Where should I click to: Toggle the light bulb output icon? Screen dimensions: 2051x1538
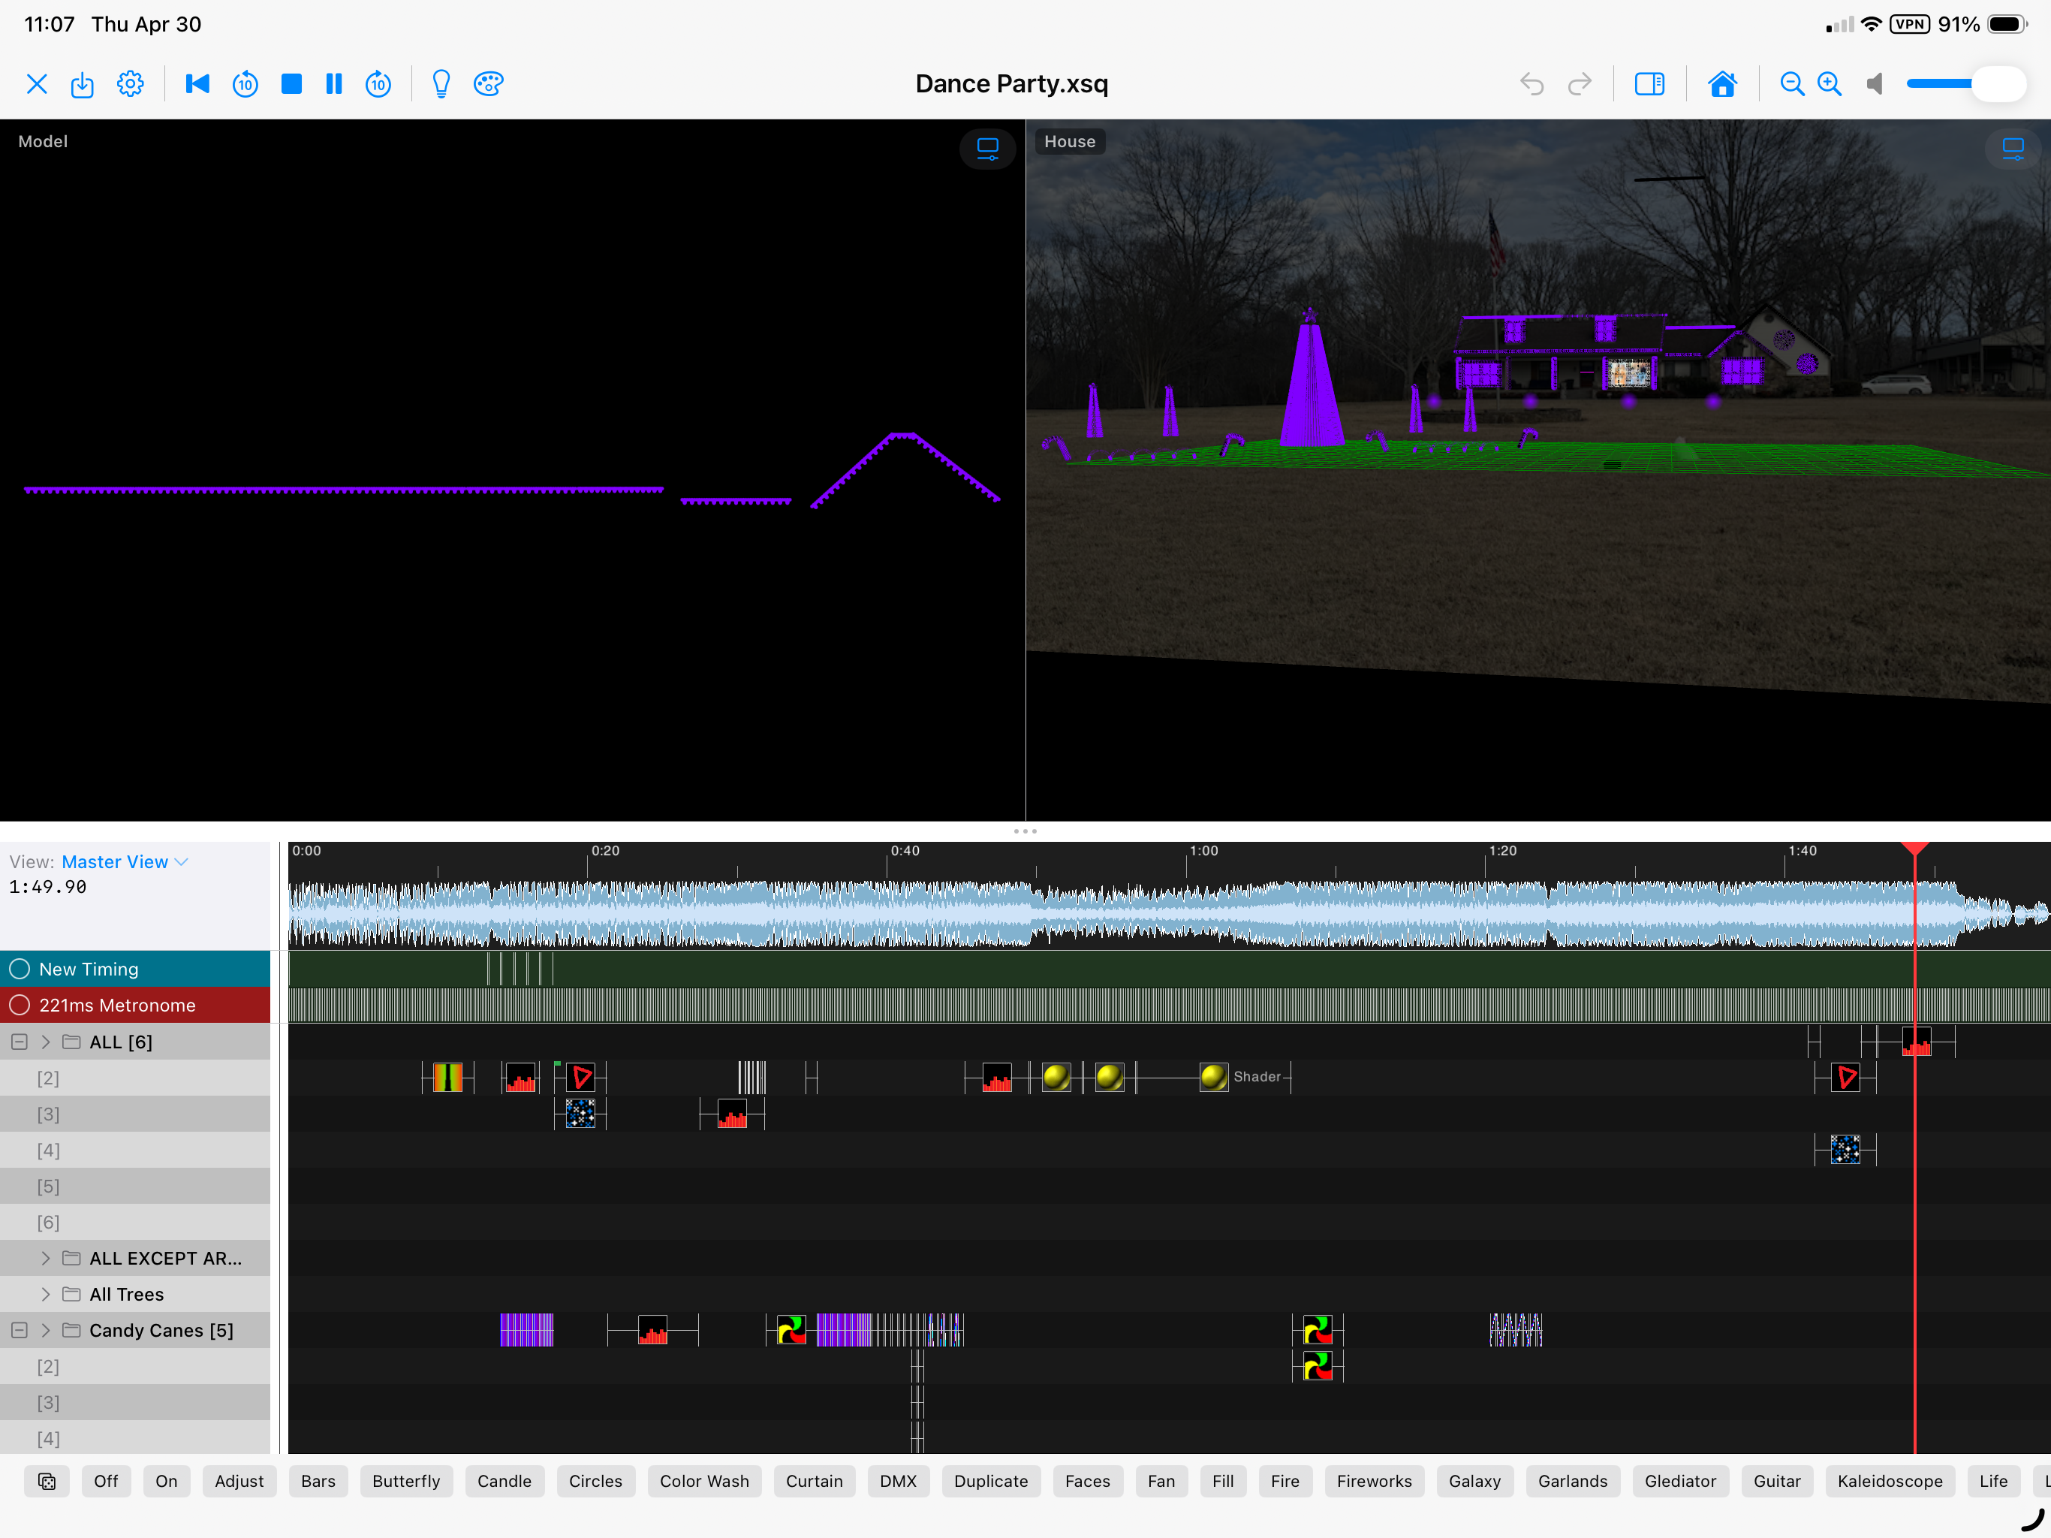click(441, 84)
